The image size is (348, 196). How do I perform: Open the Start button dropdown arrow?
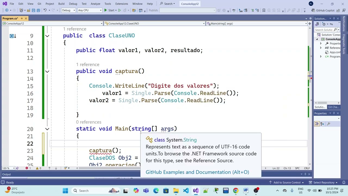pyautogui.click(x=116, y=10)
